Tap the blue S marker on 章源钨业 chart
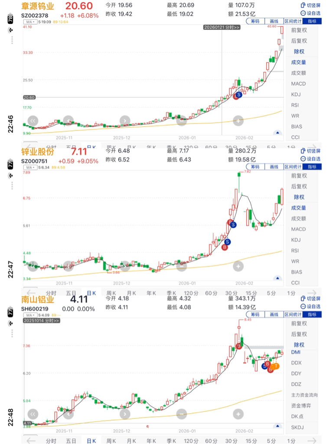 239,94
